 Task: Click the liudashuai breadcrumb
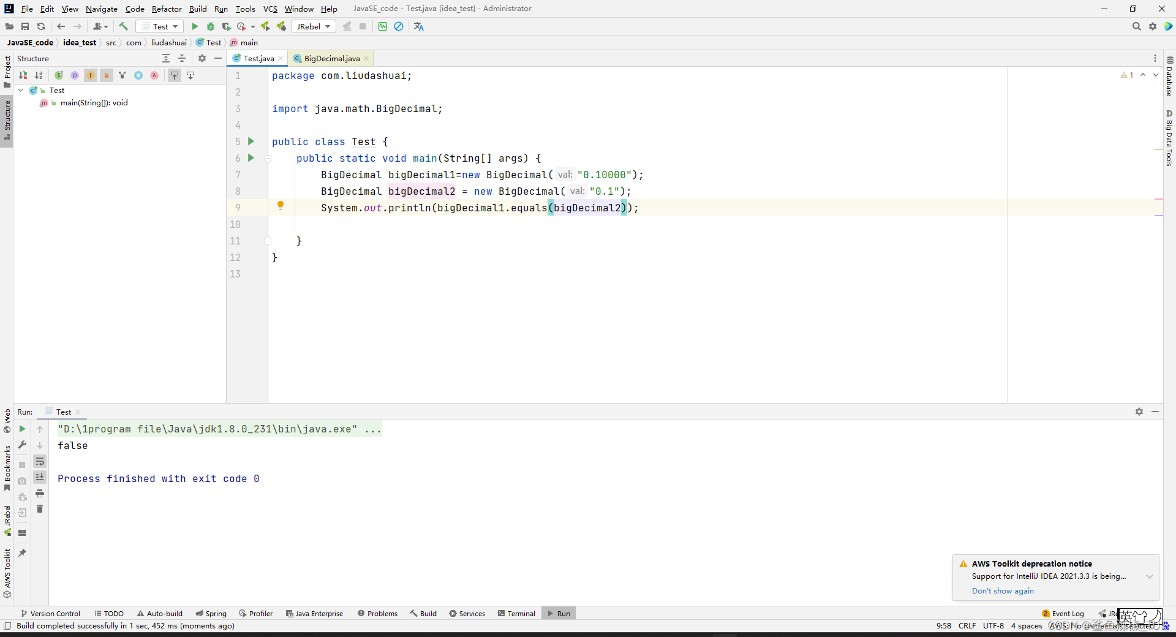coord(169,42)
